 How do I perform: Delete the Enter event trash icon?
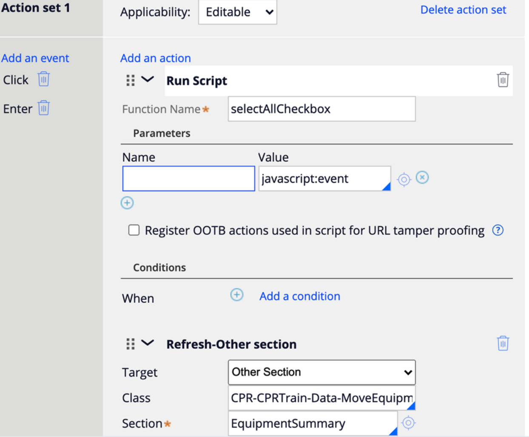pyautogui.click(x=43, y=108)
